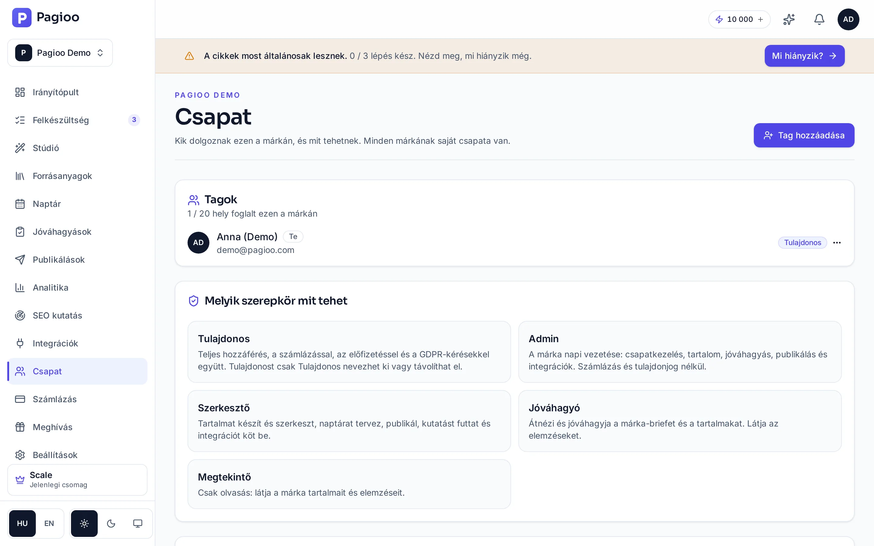This screenshot has width=874, height=546.
Task: Open Meghívás page
Action: pos(77,427)
